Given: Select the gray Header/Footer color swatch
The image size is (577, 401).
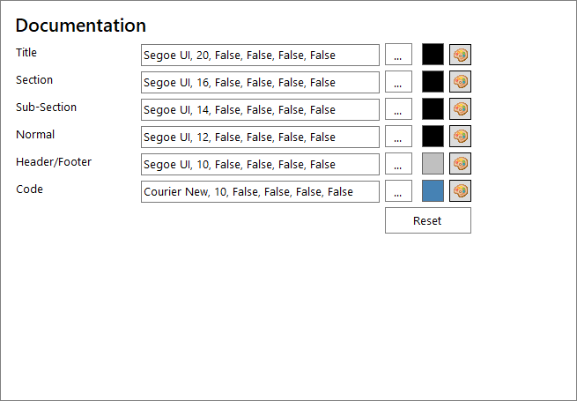Looking at the screenshot, I should [x=433, y=164].
